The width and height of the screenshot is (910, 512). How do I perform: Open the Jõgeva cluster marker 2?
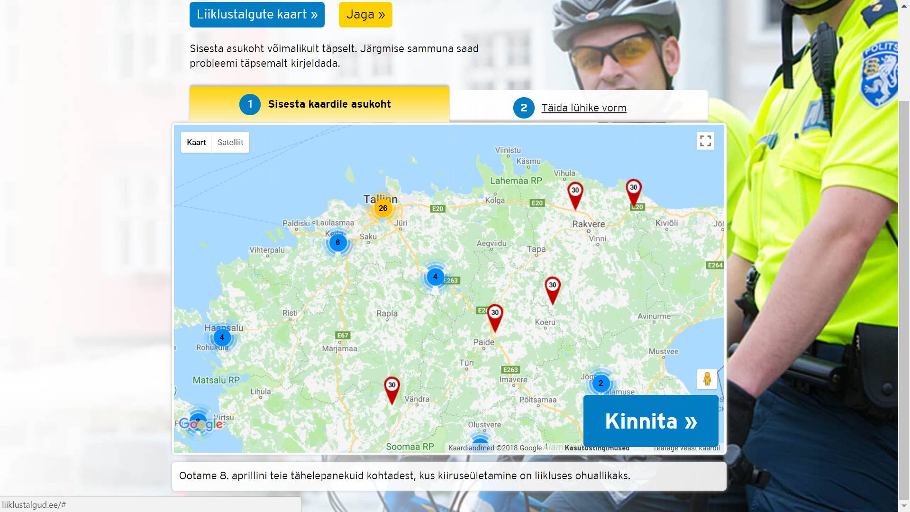click(601, 383)
